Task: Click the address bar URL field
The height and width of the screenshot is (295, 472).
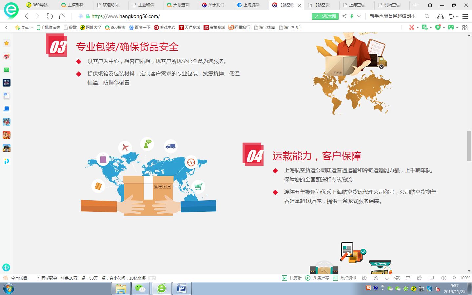Action: (193, 16)
